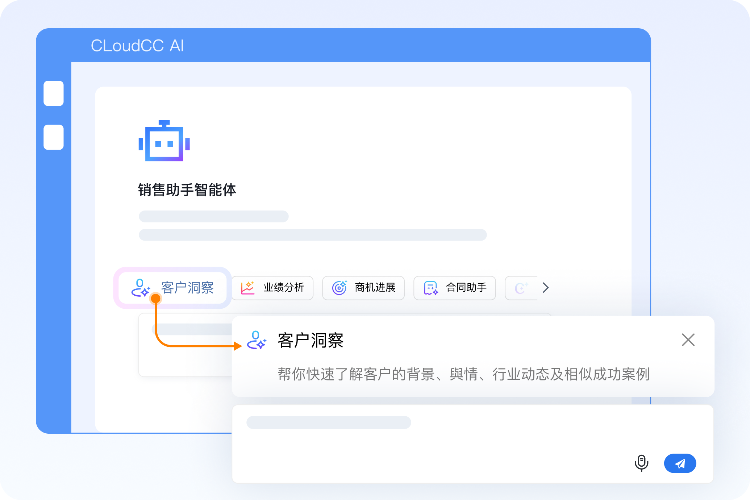This screenshot has width=750, height=500.
Task: Click the microphone voice input icon
Action: [x=641, y=463]
